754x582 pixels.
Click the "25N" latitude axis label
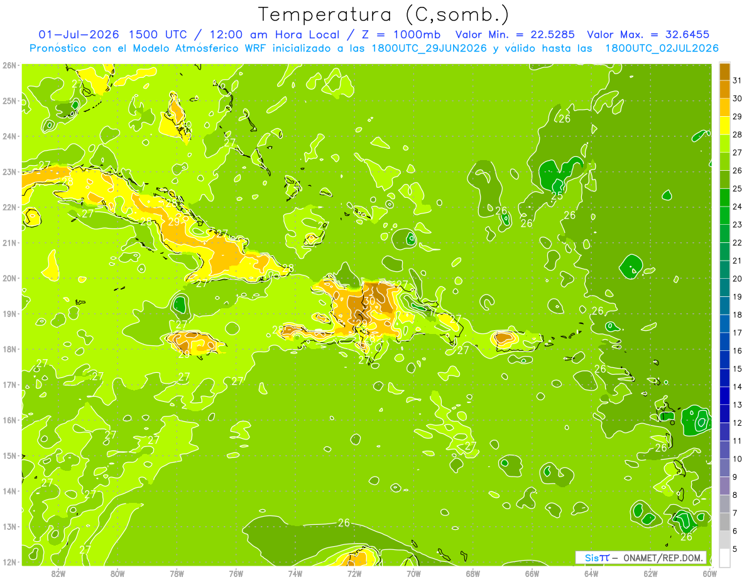tap(9, 100)
